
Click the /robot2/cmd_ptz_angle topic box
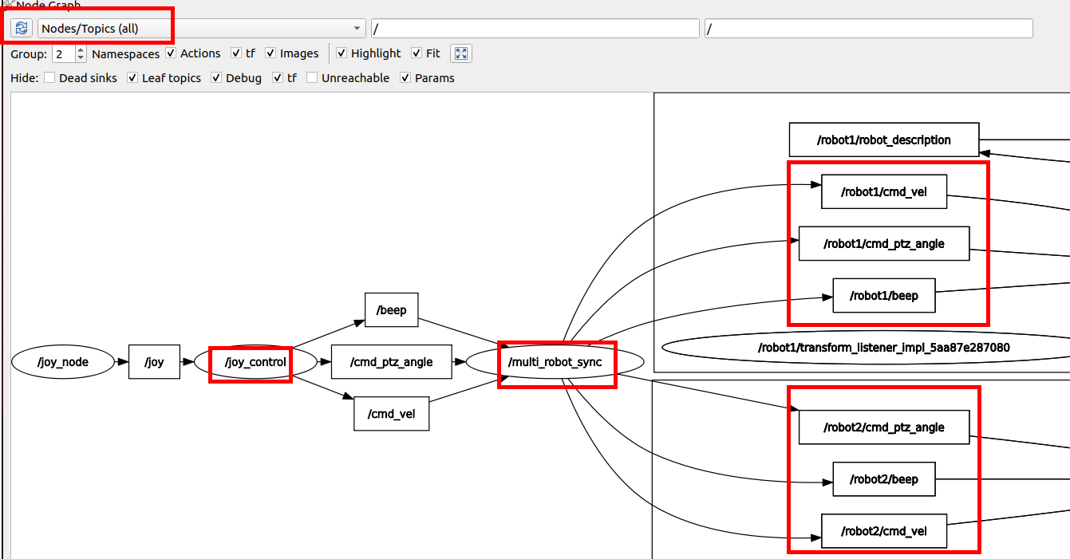pyautogui.click(x=884, y=427)
